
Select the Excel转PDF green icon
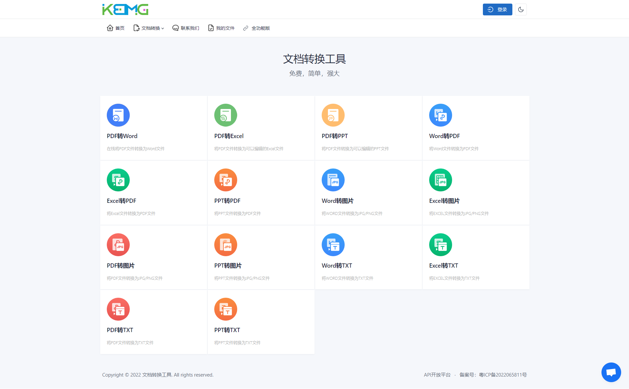pyautogui.click(x=118, y=180)
